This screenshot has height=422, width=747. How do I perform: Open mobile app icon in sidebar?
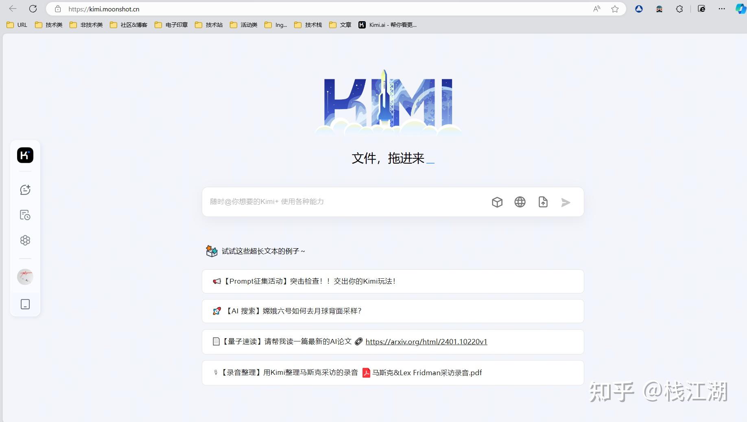click(x=25, y=304)
